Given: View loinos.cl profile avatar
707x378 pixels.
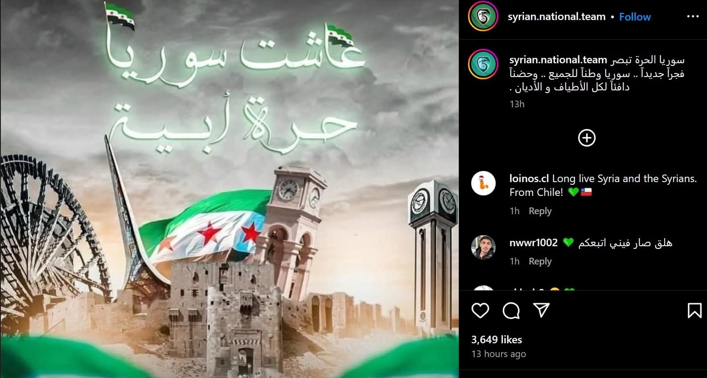Looking at the screenshot, I should (483, 183).
